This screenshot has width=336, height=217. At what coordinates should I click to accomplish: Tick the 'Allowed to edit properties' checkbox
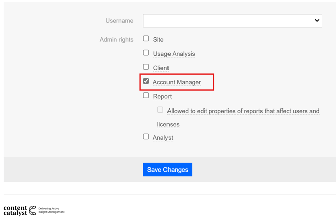tap(160, 110)
